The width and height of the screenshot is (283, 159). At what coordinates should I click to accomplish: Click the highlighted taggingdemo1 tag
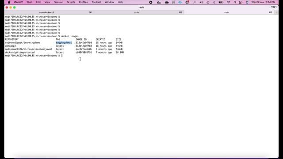[64, 43]
